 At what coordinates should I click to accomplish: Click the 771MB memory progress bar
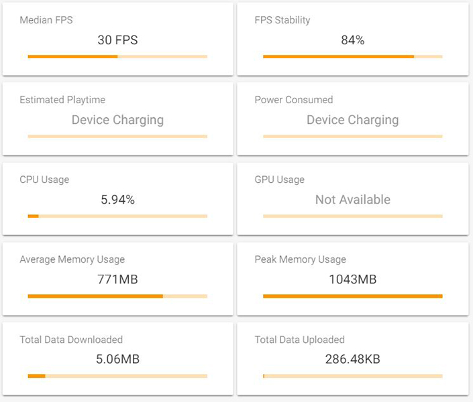(x=117, y=296)
